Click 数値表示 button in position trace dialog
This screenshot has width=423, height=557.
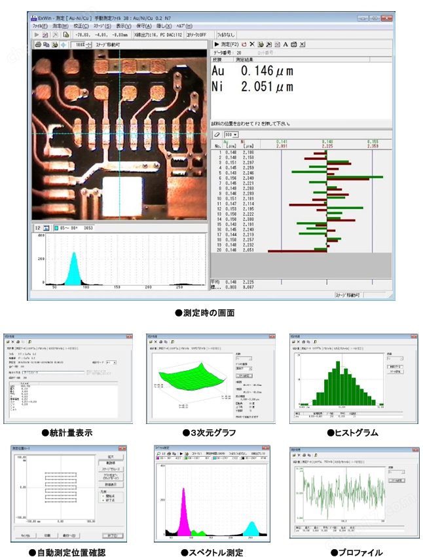[x=111, y=484]
